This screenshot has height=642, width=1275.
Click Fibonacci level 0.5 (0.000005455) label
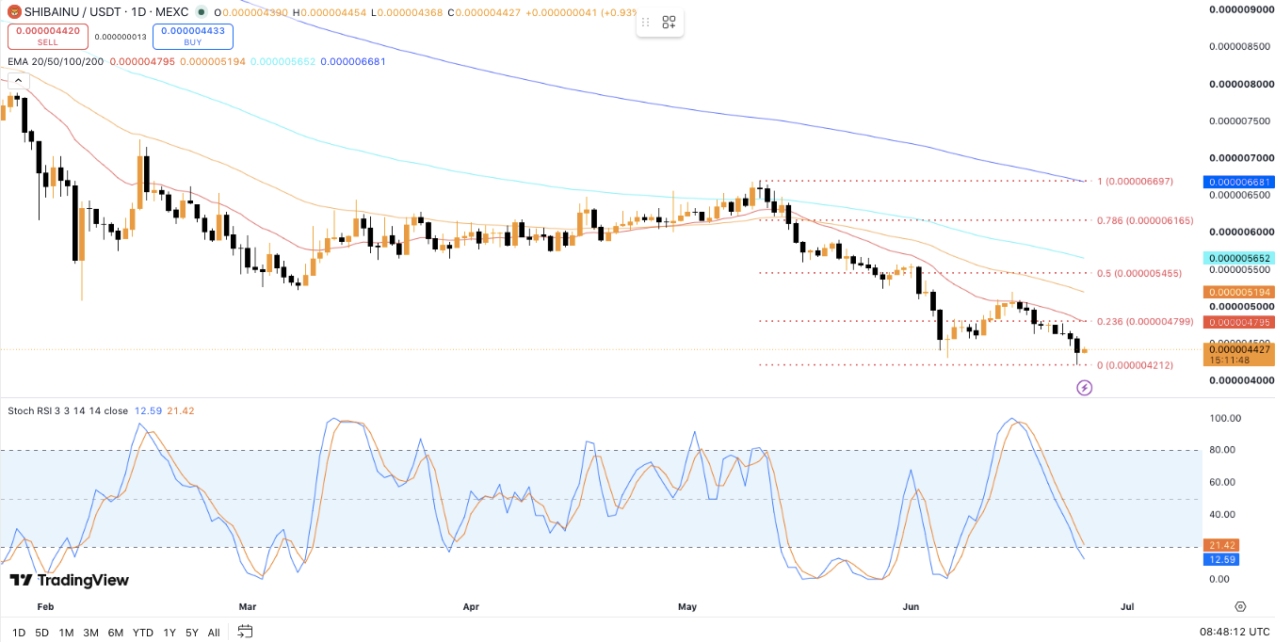pyautogui.click(x=1139, y=273)
